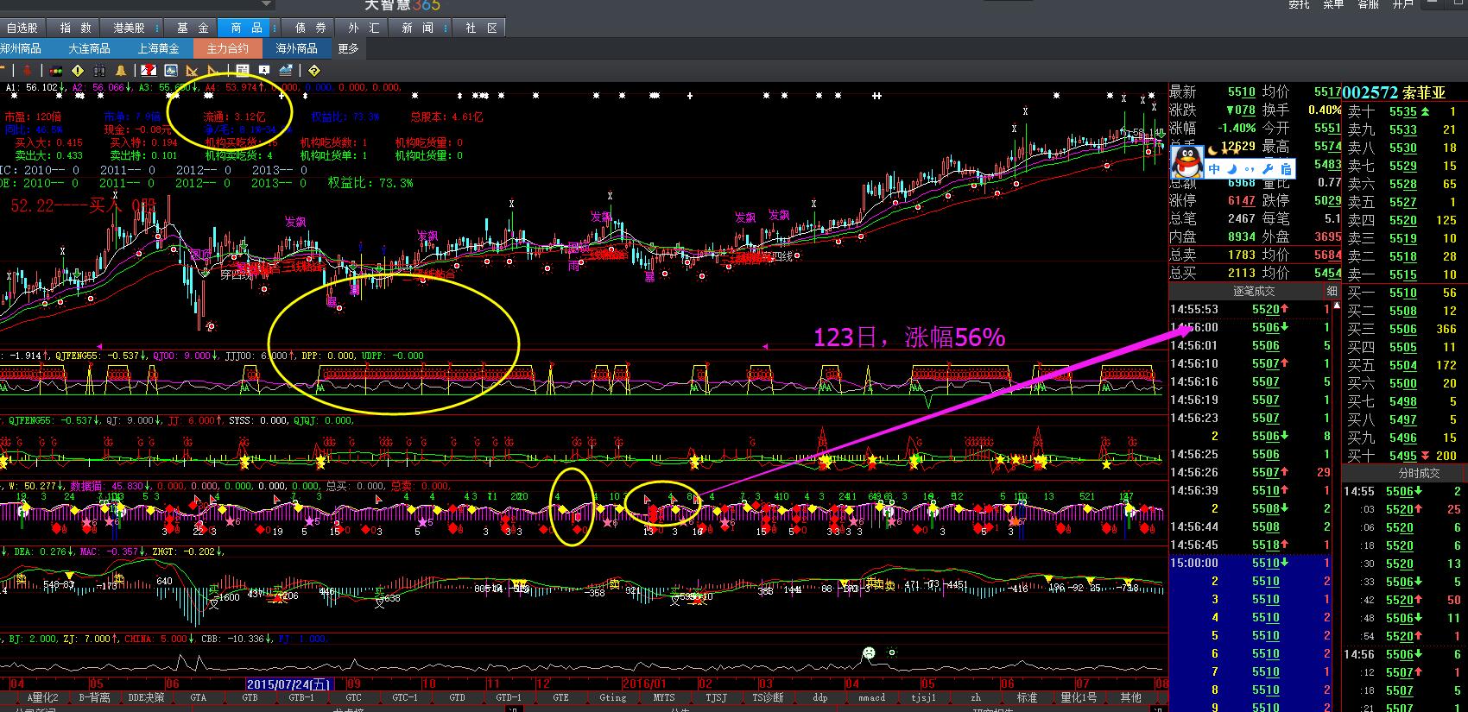
Task: Open the 港美股 tab dropdown dots
Action: [x=156, y=28]
